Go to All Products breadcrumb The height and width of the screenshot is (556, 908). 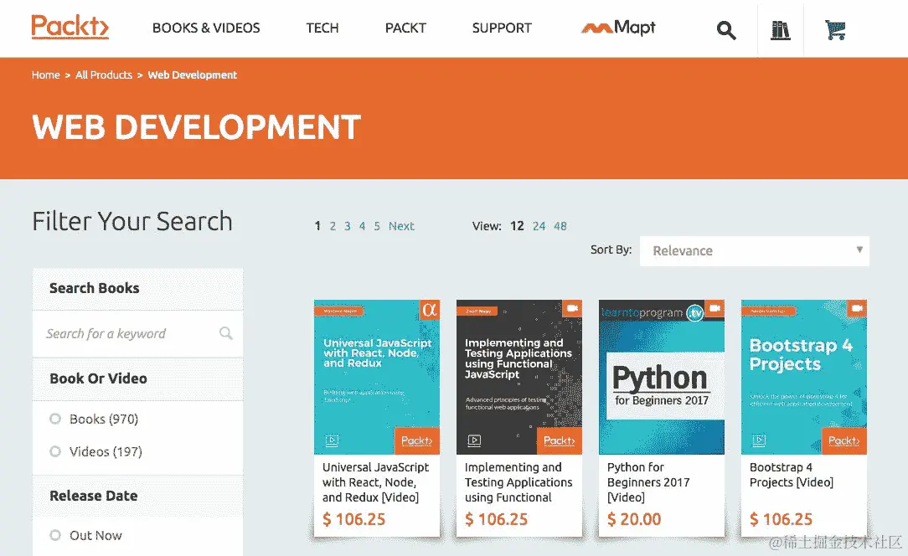coord(104,75)
